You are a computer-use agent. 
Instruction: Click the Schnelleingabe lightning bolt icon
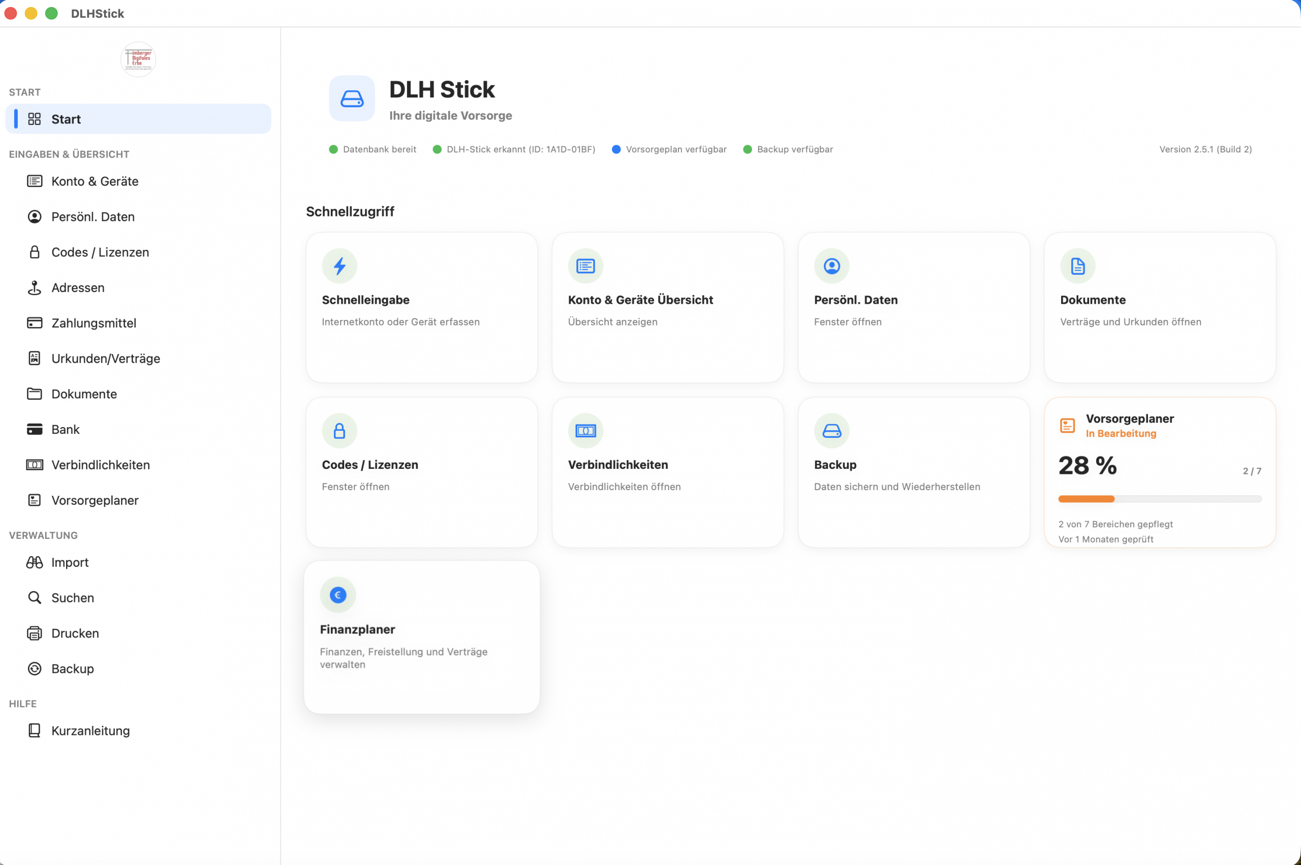[339, 266]
